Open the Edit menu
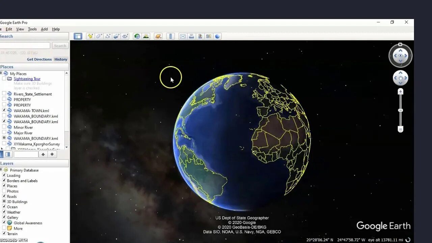 tap(9, 29)
